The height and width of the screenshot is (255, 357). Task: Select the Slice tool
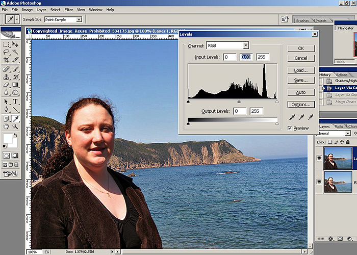point(15,60)
